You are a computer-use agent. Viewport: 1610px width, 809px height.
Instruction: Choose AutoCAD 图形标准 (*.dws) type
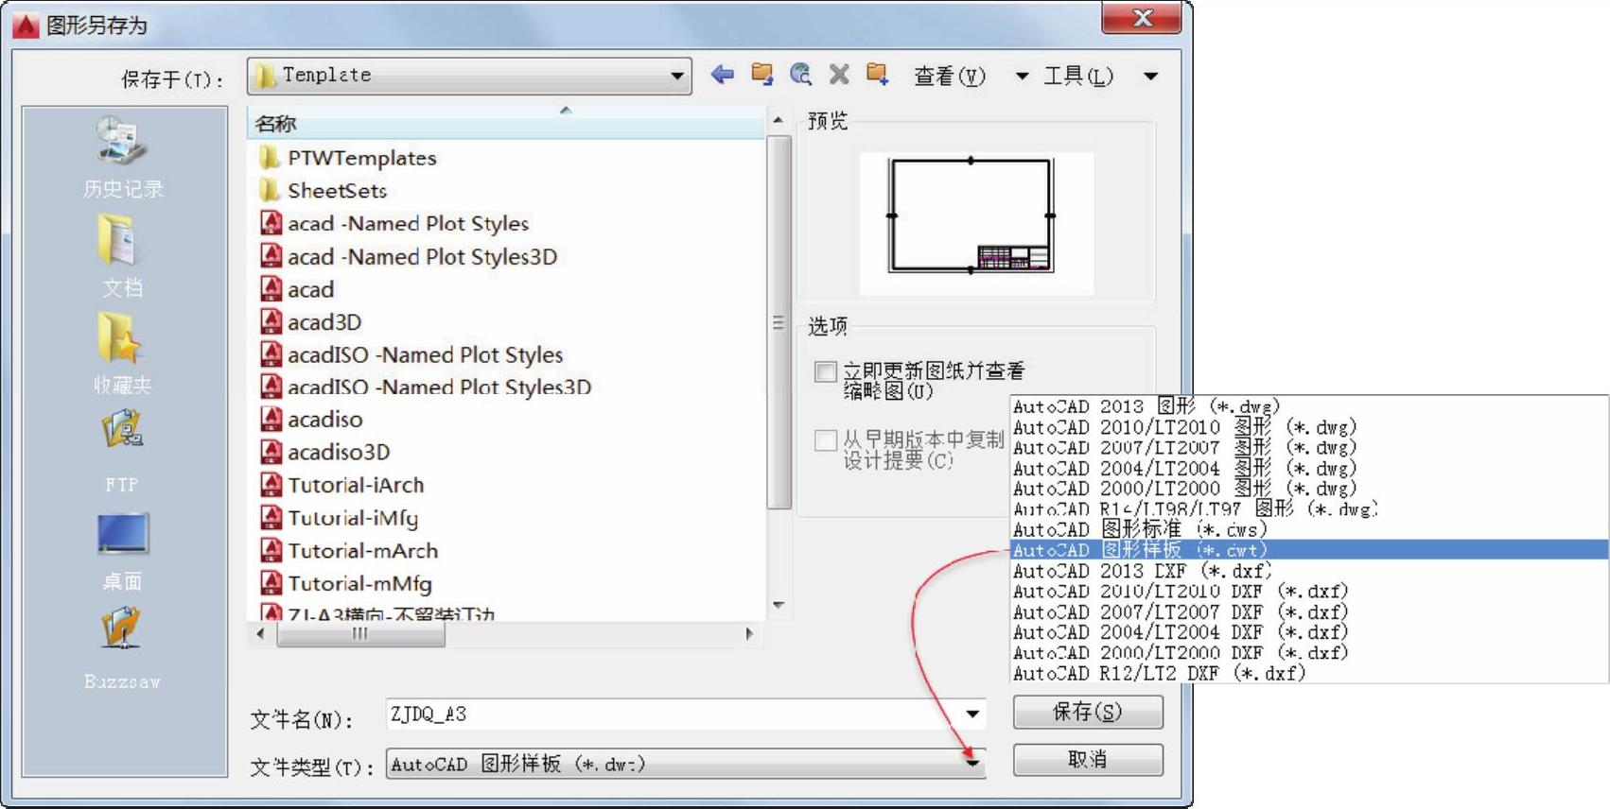(1309, 529)
